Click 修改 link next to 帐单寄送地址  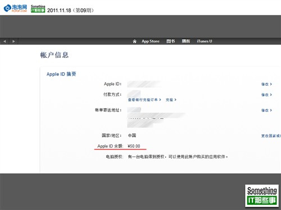[x=266, y=110]
